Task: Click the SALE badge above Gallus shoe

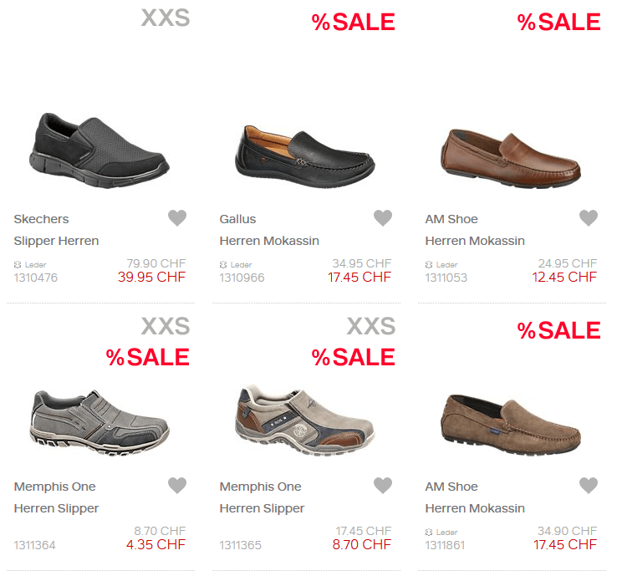Action: pyautogui.click(x=353, y=23)
